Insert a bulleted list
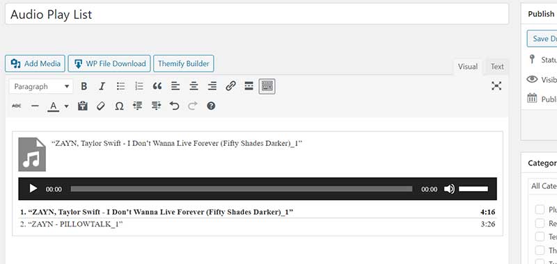557x264 pixels. point(120,86)
